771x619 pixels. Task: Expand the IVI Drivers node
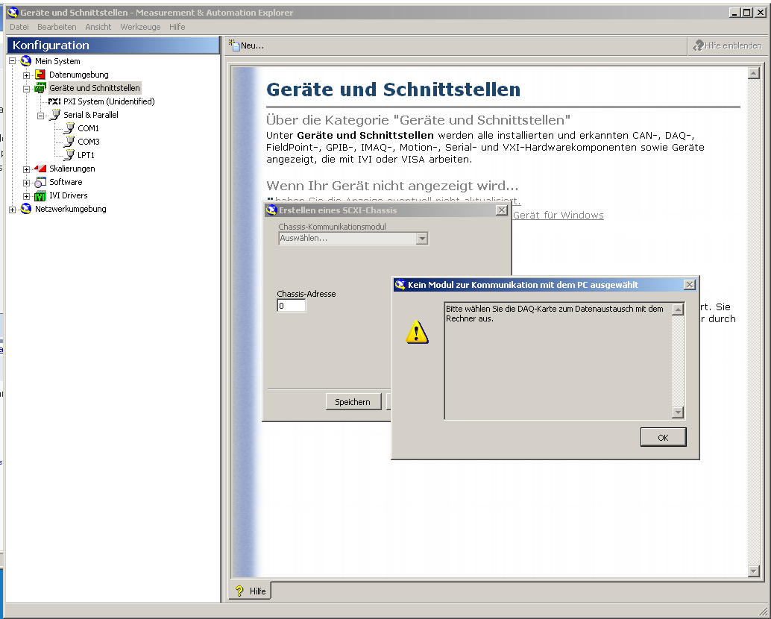click(27, 196)
